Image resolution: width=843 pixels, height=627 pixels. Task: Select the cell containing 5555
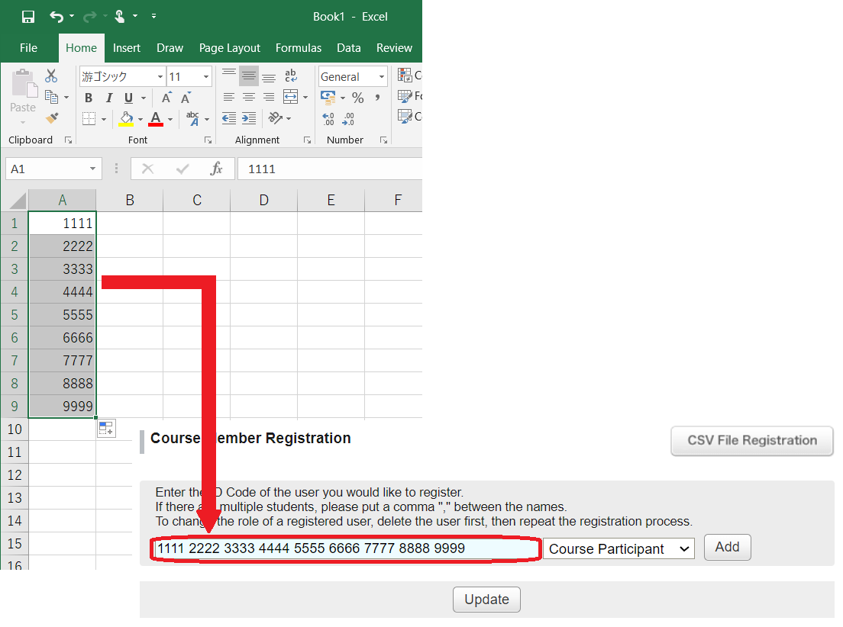pyautogui.click(x=63, y=315)
